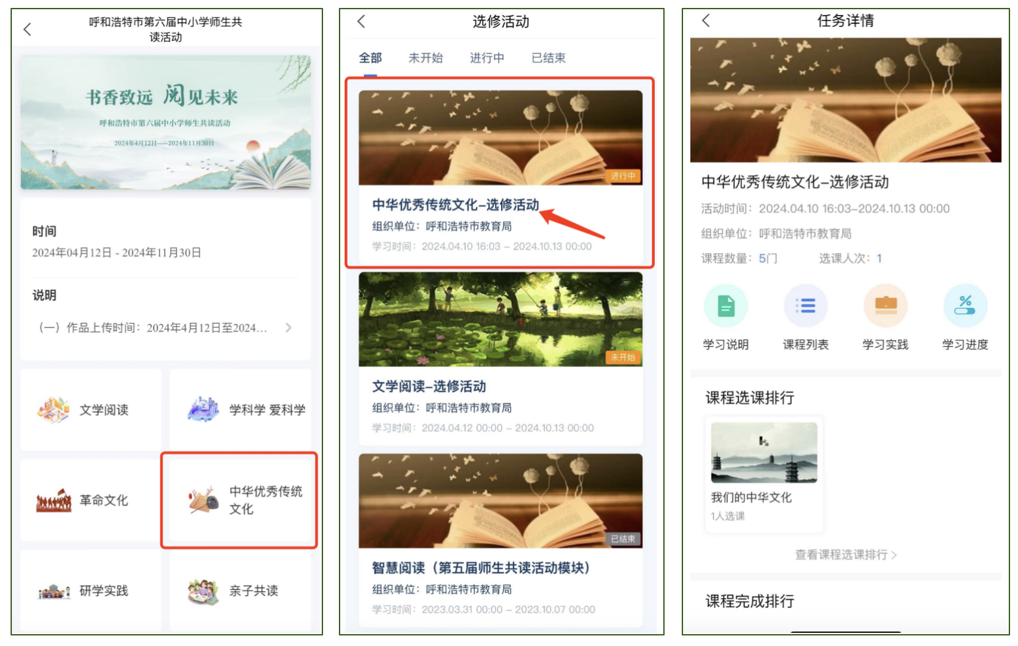Image resolution: width=1018 pixels, height=646 pixels.
Task: Open 文学阅读–选修活动 activity card
Action: [500, 359]
